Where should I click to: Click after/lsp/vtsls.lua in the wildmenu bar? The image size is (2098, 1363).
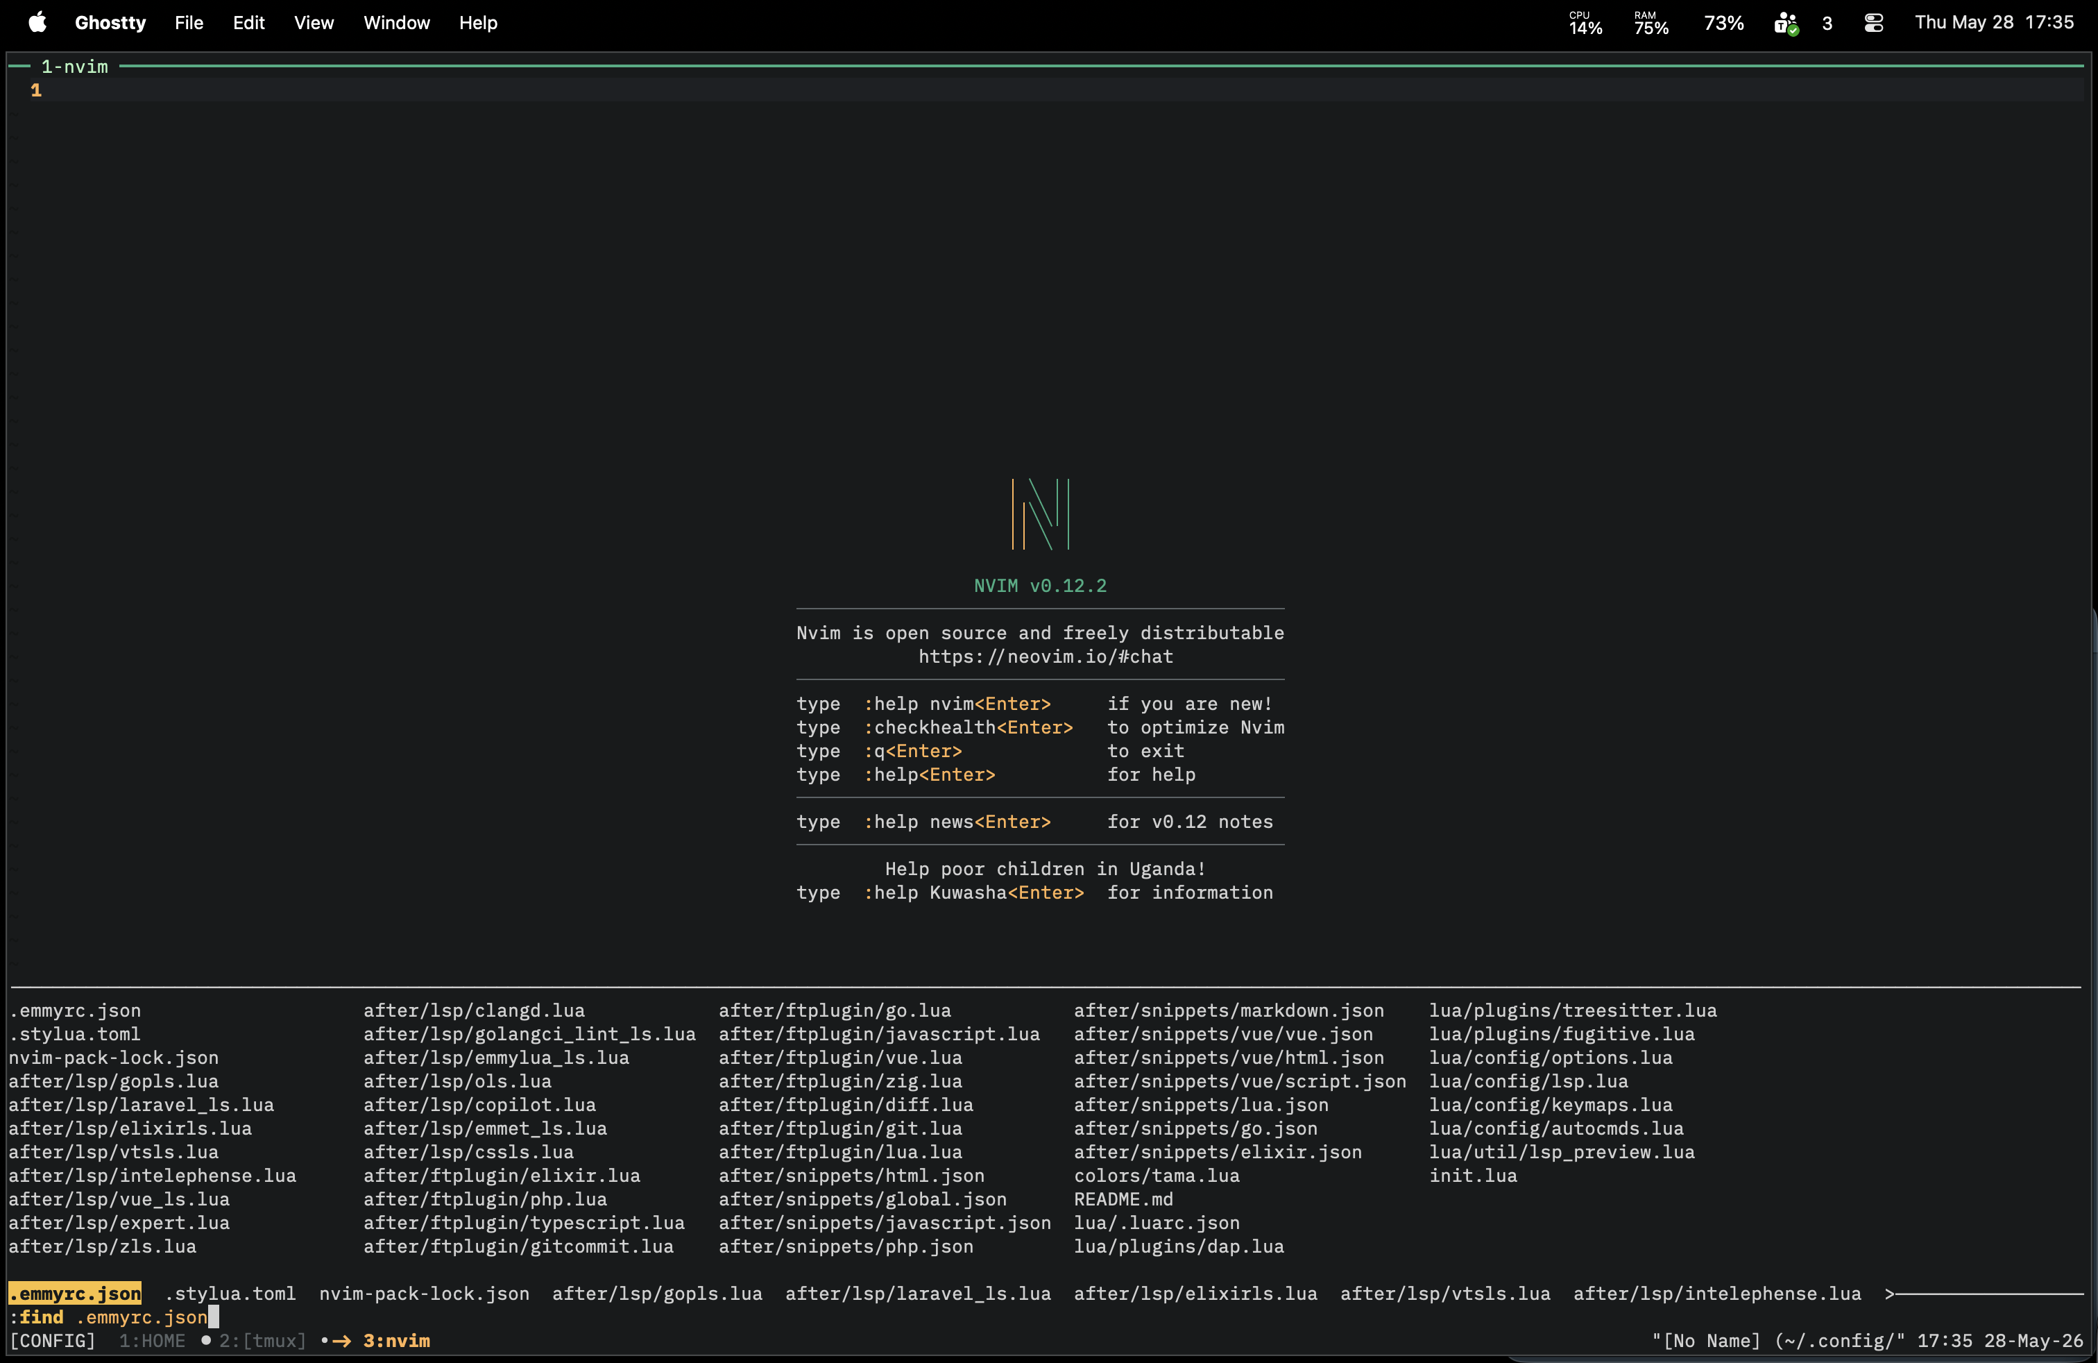tap(1446, 1294)
